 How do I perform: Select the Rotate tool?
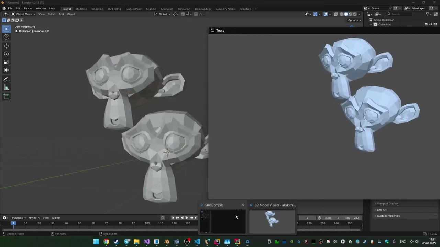7,54
